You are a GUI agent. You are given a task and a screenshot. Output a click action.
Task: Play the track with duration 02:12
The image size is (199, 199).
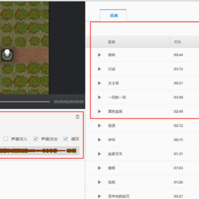(x=99, y=125)
